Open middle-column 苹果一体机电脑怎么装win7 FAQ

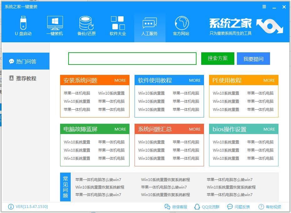pos(164,187)
